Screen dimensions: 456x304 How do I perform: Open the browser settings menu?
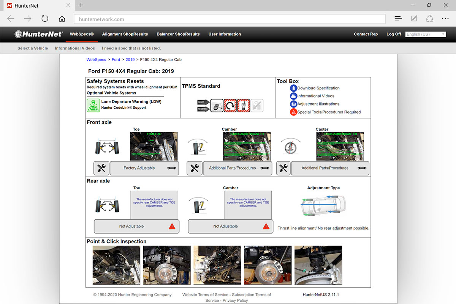click(445, 18)
